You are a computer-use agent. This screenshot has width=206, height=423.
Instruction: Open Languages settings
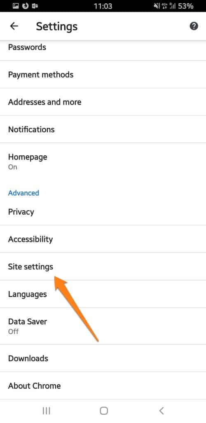103,294
